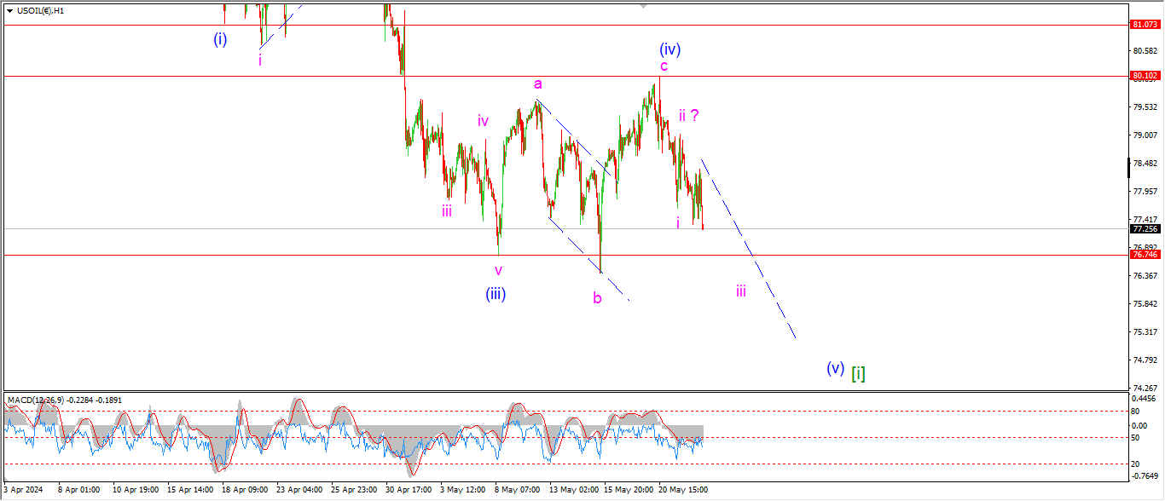Image resolution: width=1165 pixels, height=501 pixels.
Task: Select the pink 'b' wave label
Action: pos(597,298)
